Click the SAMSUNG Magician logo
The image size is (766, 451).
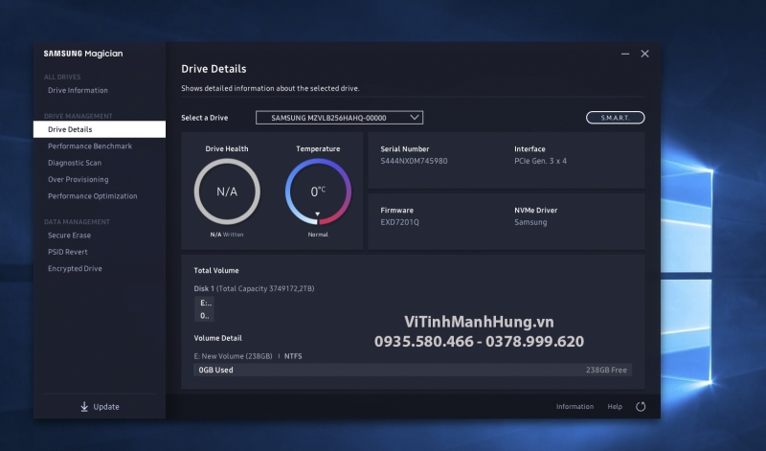[83, 54]
